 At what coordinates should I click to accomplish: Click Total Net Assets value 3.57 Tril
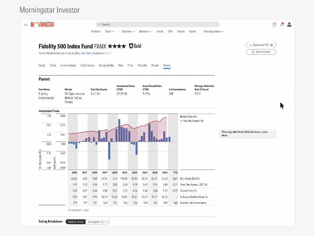pos(95,94)
